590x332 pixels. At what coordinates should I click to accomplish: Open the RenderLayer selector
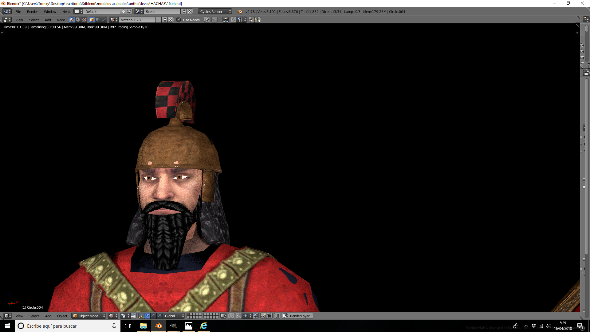point(297,316)
